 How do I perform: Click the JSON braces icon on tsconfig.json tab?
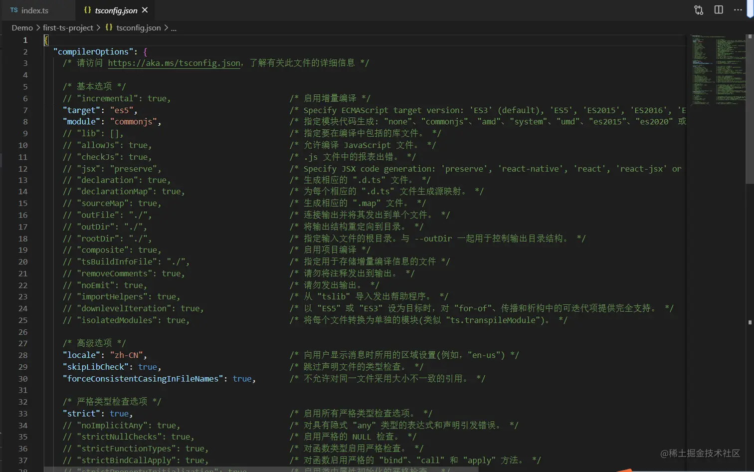pos(87,10)
